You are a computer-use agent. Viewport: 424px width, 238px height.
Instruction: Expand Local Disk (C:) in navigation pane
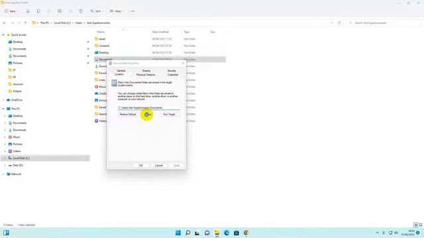(5, 158)
